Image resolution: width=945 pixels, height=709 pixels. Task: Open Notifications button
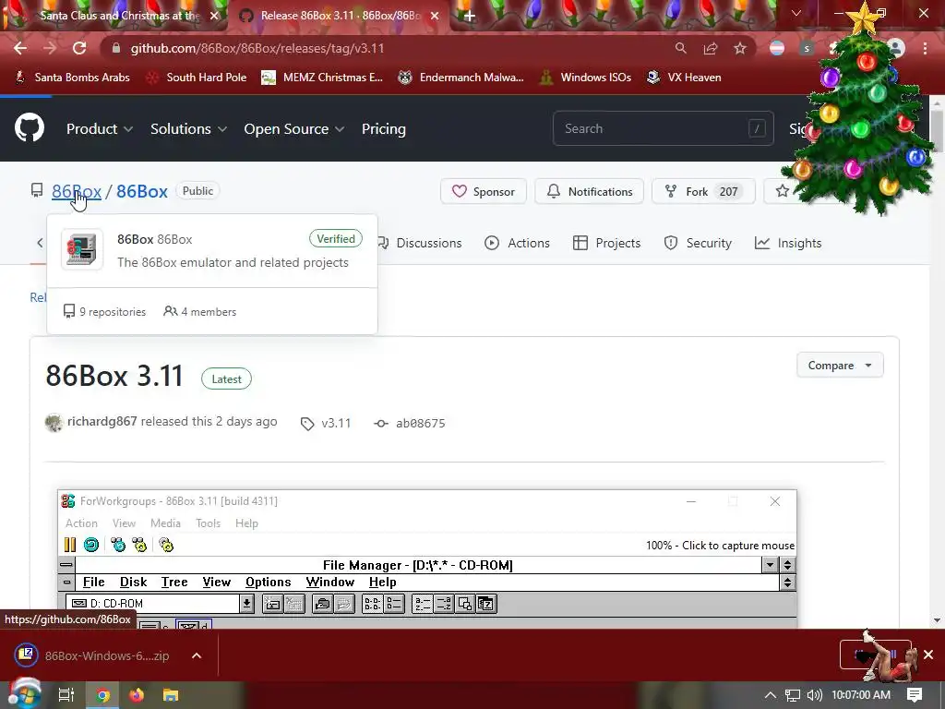coord(590,191)
